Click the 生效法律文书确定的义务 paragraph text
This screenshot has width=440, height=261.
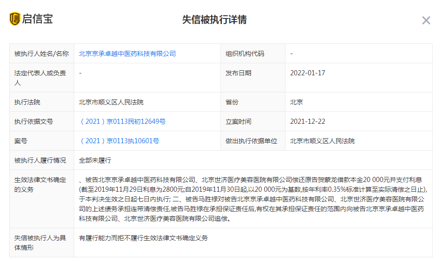pyautogui.click(x=253, y=199)
